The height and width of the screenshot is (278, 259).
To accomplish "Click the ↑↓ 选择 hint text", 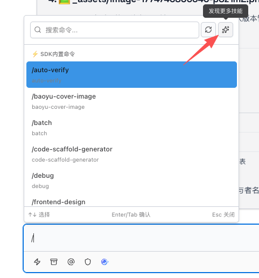I will coord(39,214).
